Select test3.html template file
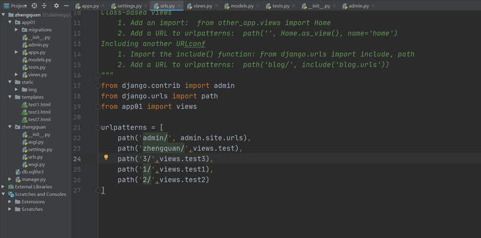 coord(36,112)
